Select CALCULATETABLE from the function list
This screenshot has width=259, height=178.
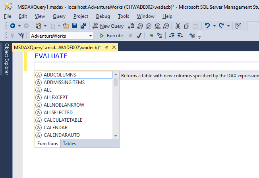pyautogui.click(x=63, y=120)
